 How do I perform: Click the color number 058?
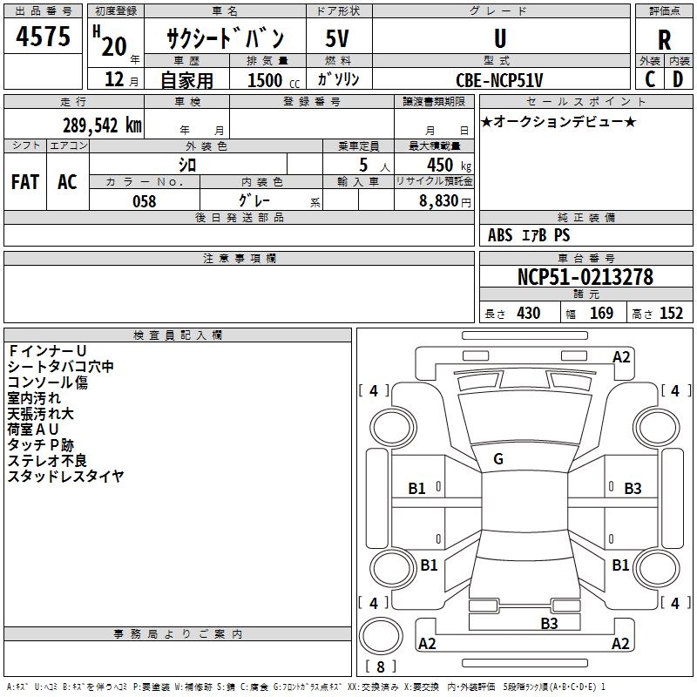[x=145, y=201]
